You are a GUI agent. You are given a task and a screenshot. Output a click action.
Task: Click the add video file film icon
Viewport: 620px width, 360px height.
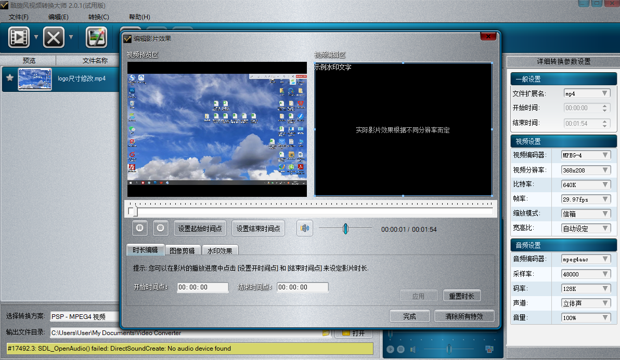coord(19,37)
